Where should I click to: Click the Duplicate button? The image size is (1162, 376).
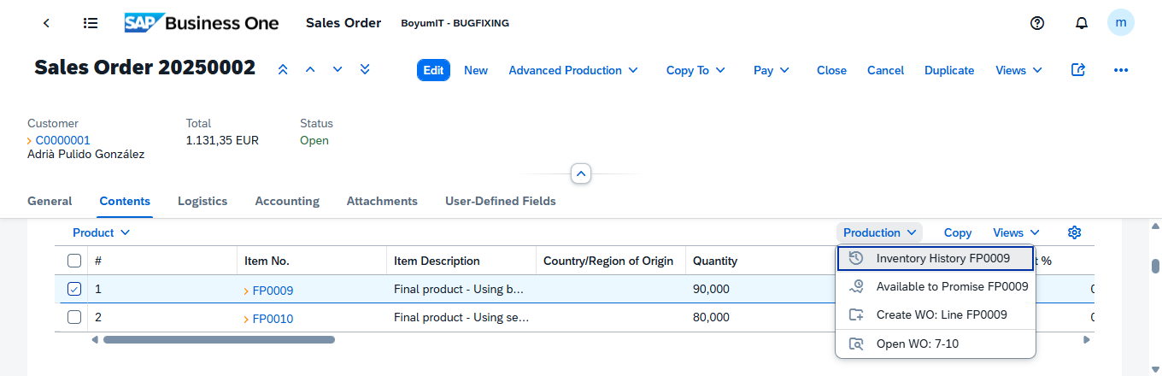pos(949,70)
